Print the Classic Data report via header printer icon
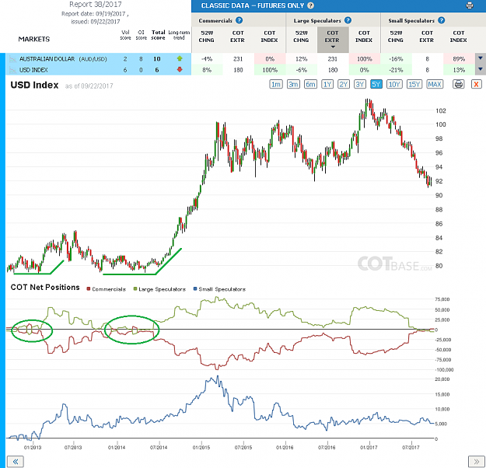Screen dimensions: 486x468 (x=470, y=5)
